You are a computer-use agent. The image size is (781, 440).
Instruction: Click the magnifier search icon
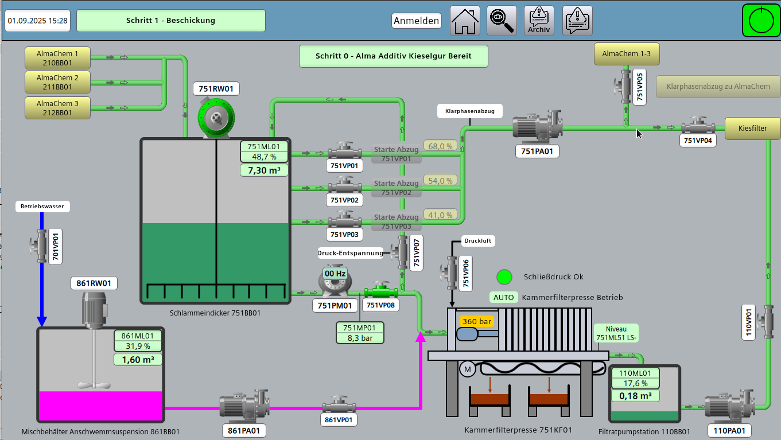501,20
